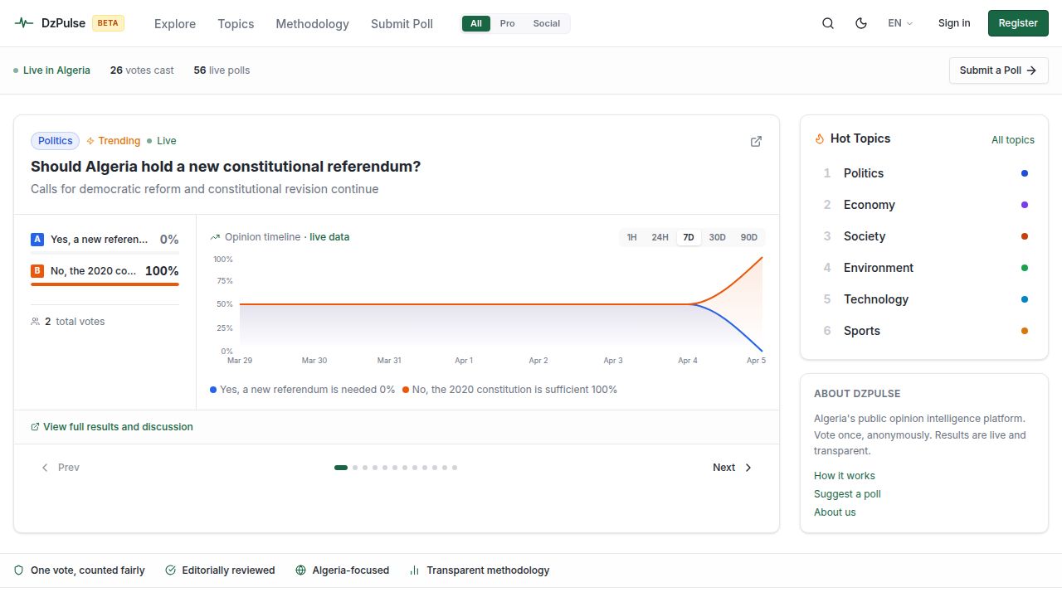Click the Submit a Poll arrow icon
This screenshot has height=597, width=1062.
pyautogui.click(x=1031, y=70)
